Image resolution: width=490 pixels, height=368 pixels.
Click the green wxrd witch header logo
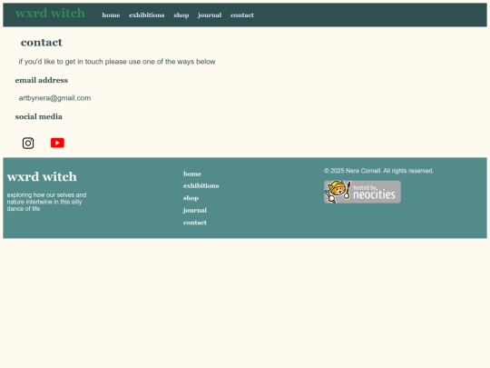click(50, 13)
